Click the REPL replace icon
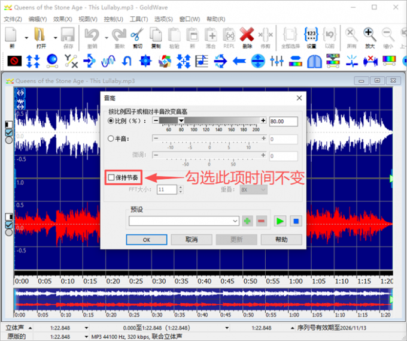 229,35
